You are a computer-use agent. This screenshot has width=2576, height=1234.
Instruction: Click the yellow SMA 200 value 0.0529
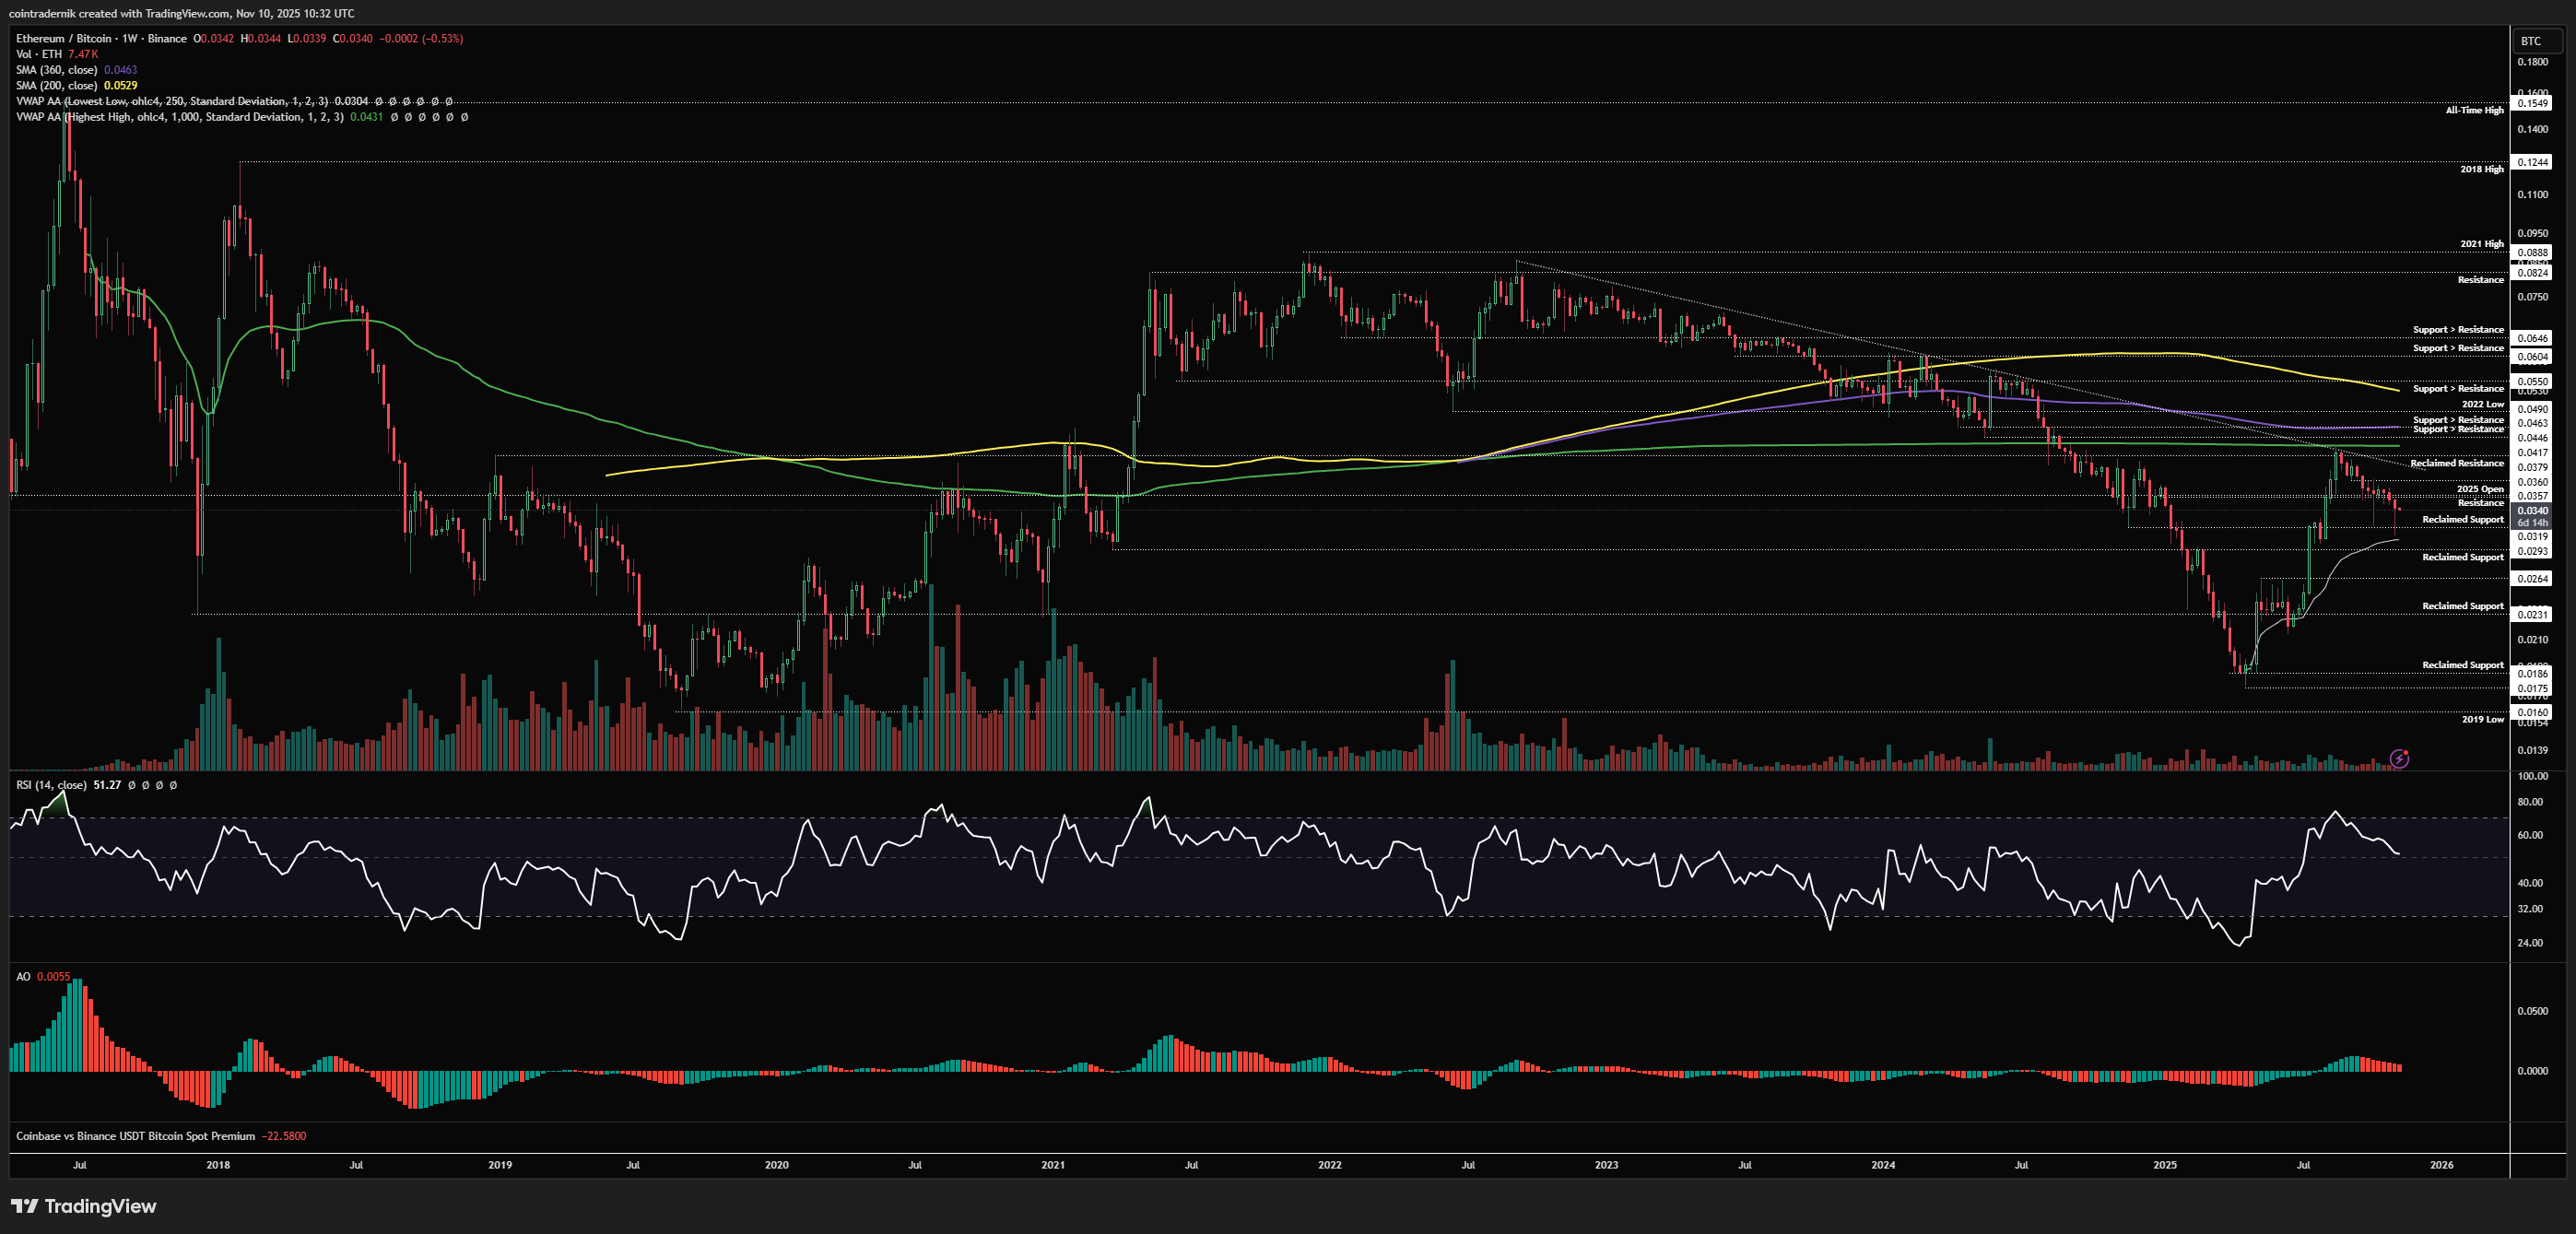(x=120, y=86)
